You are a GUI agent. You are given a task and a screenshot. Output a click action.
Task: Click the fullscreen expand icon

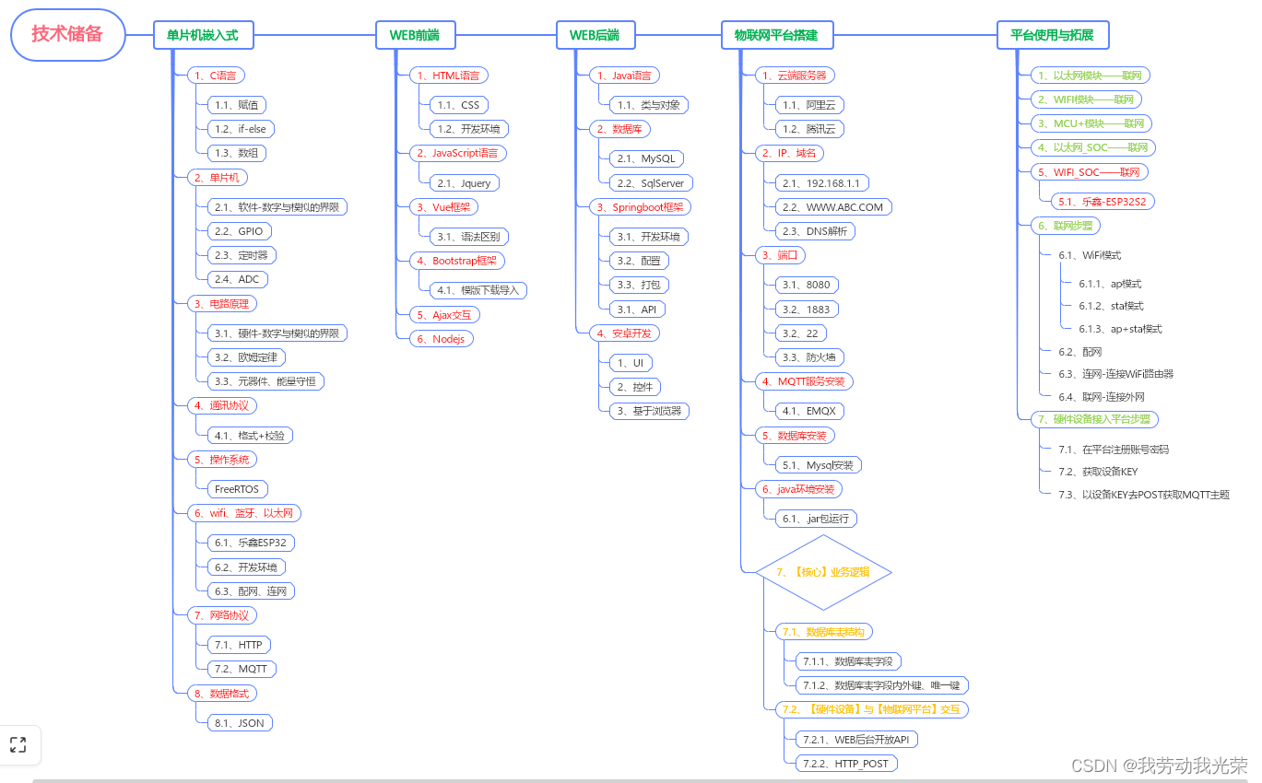point(18,744)
